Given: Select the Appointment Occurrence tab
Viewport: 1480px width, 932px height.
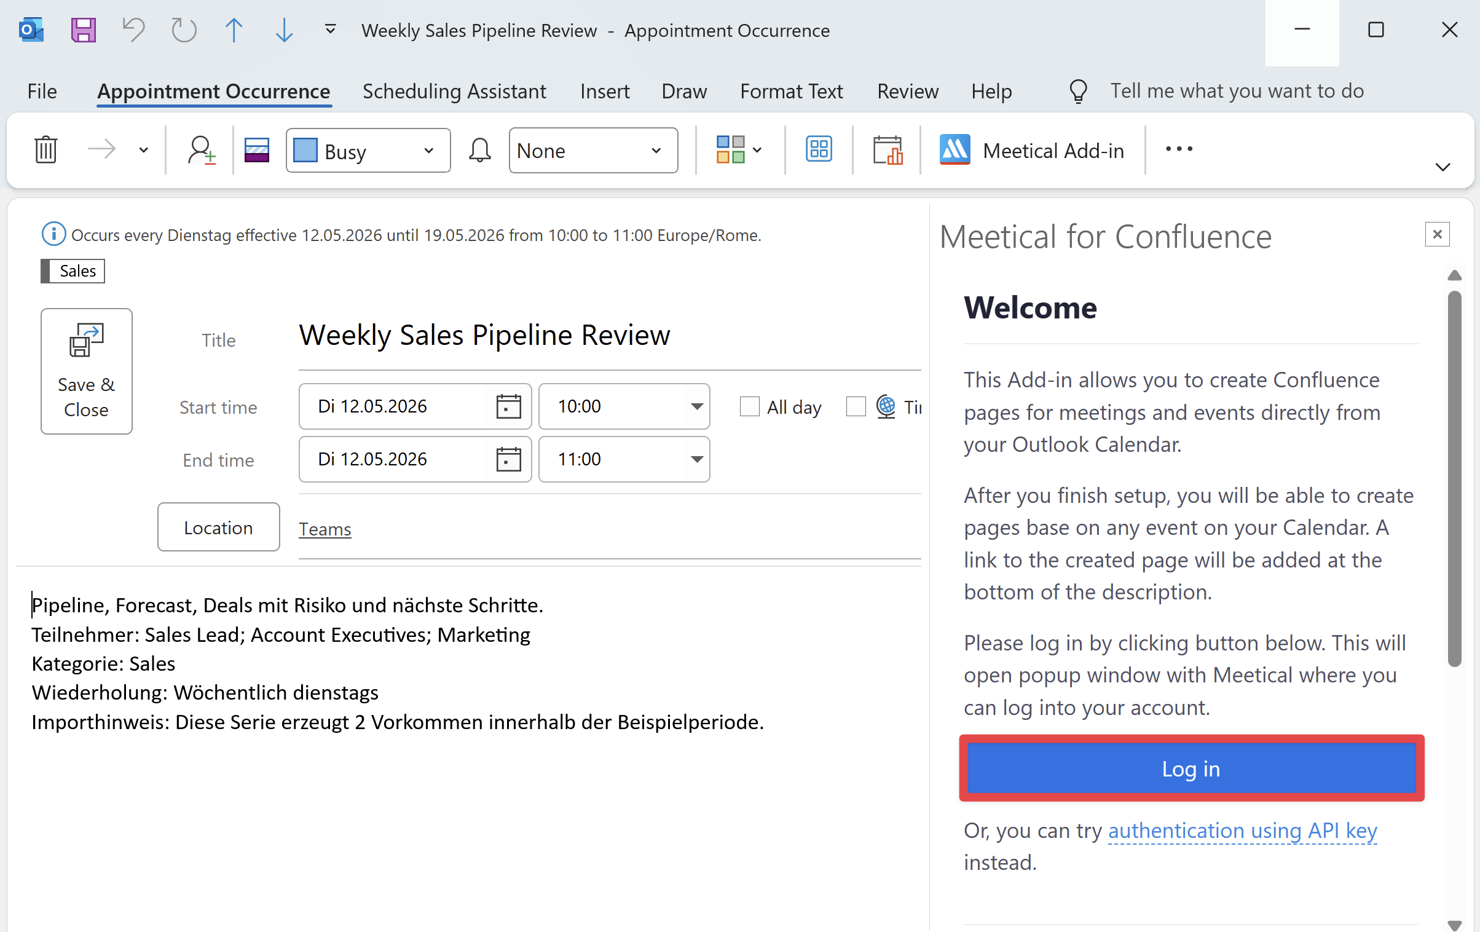Looking at the screenshot, I should point(214,91).
